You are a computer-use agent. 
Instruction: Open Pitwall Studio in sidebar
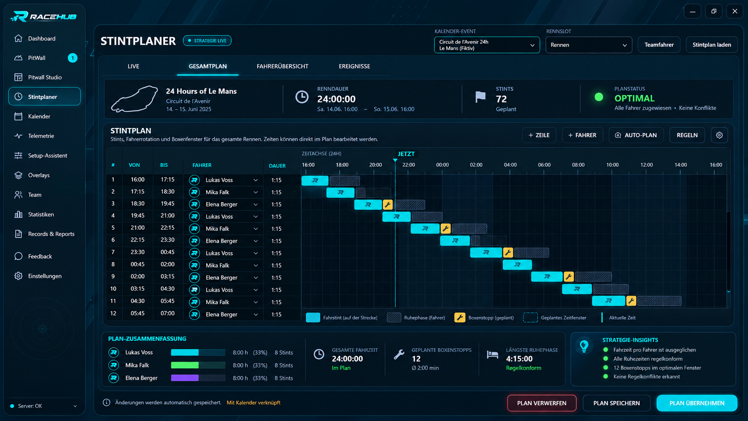[44, 77]
